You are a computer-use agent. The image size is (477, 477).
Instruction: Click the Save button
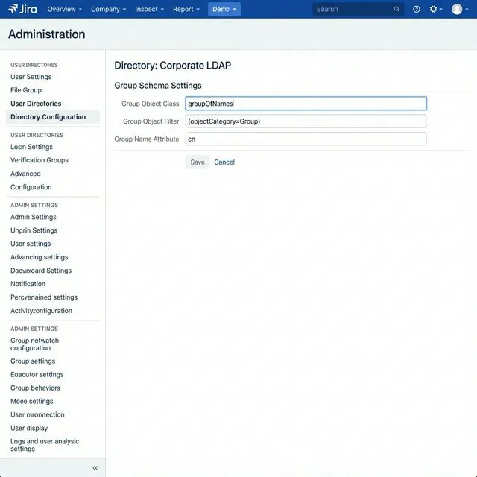pos(198,162)
